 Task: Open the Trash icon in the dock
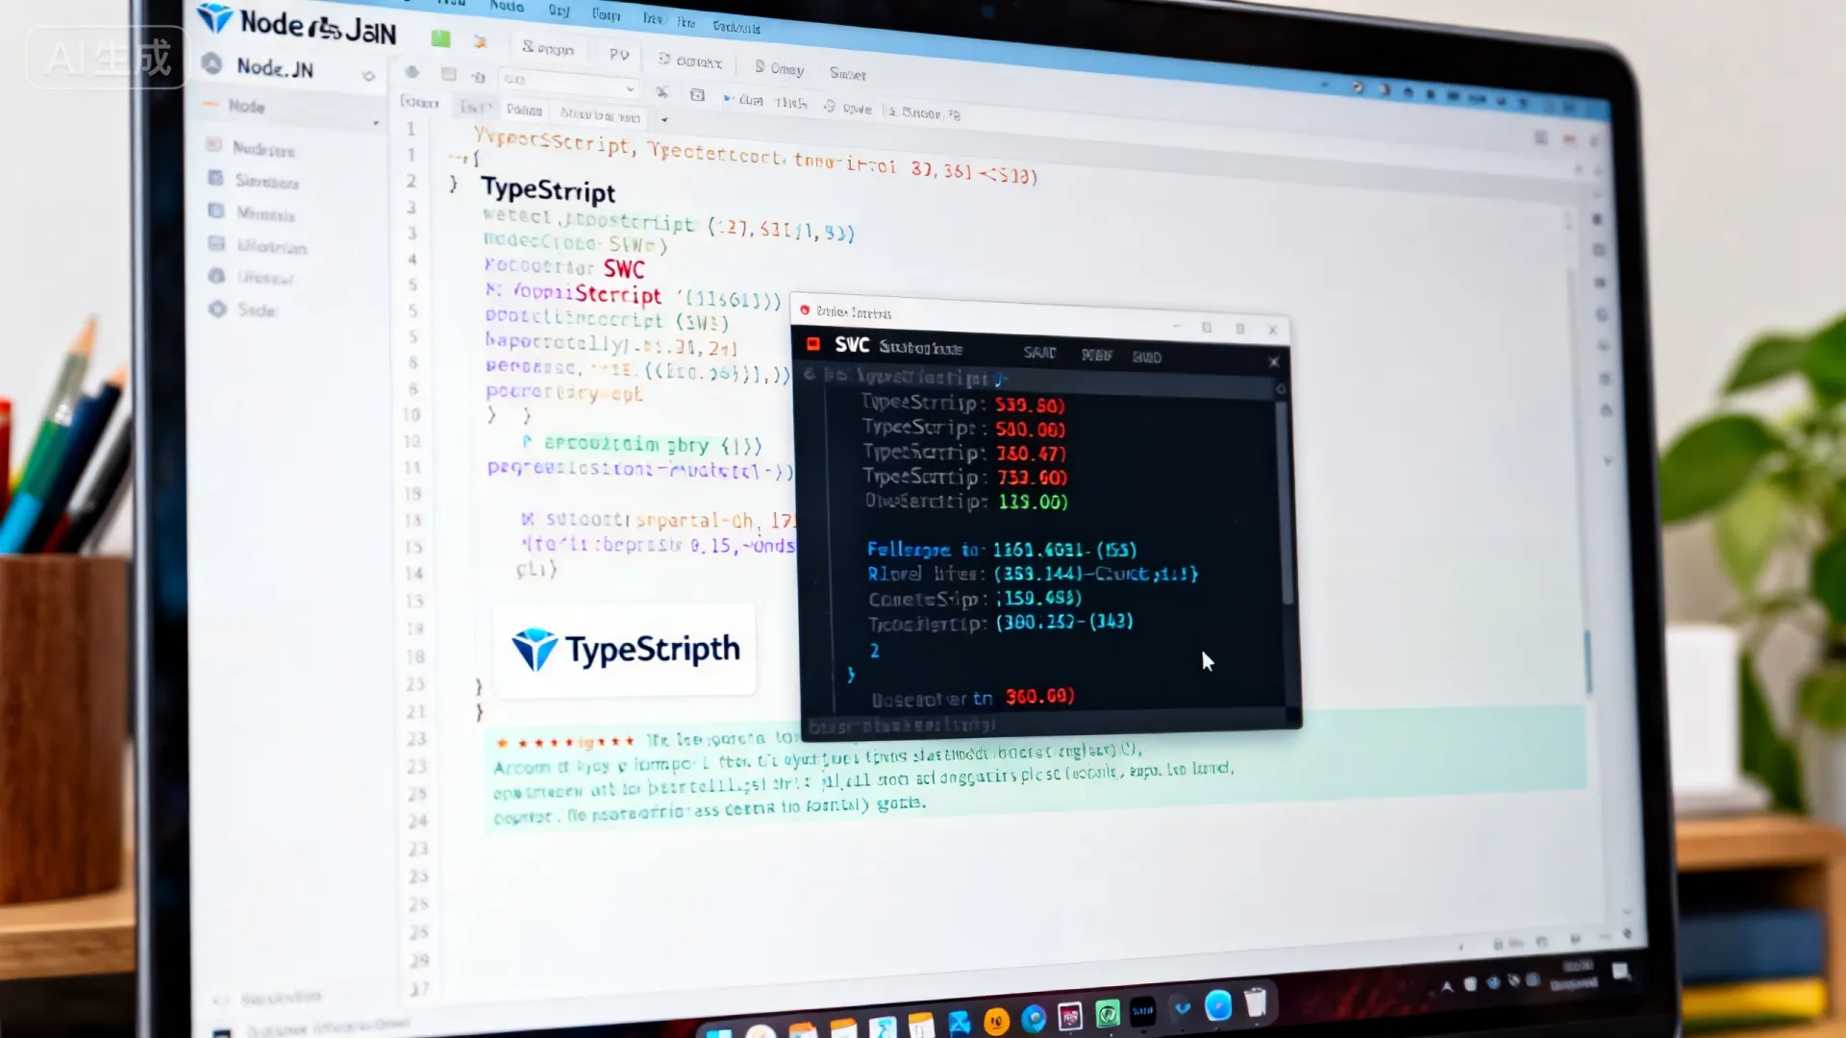(x=1256, y=1002)
